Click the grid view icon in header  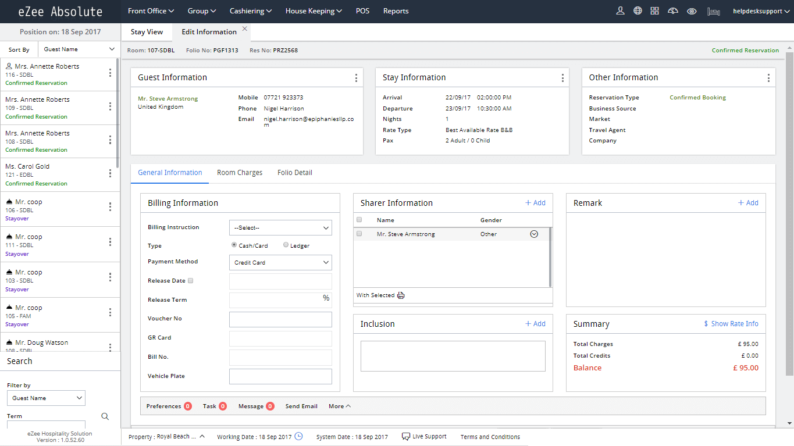(x=655, y=11)
